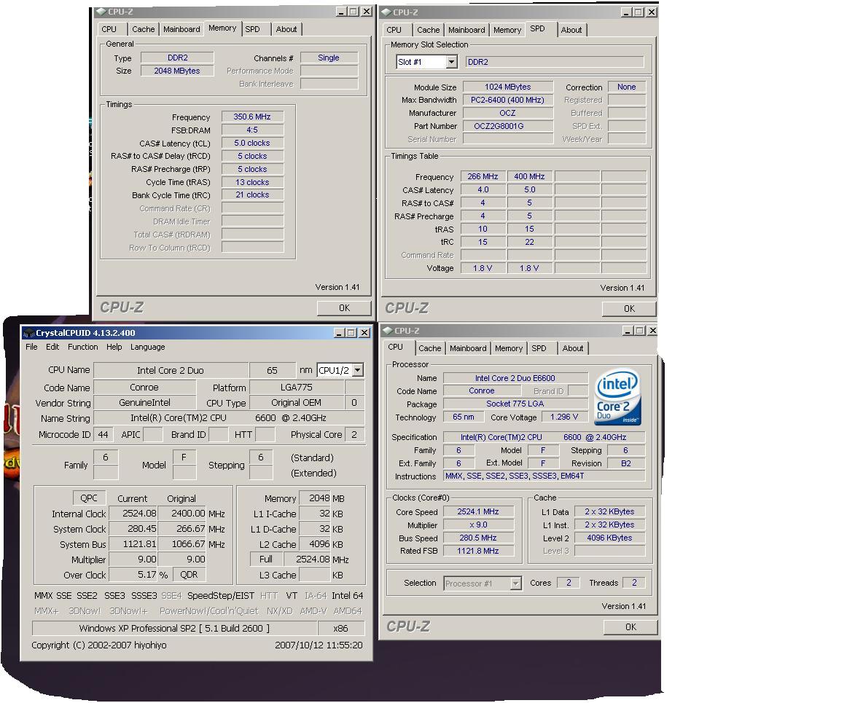The image size is (855, 703).
Task: Click the Rated FSB 1121.8 MHz field
Action: [478, 551]
